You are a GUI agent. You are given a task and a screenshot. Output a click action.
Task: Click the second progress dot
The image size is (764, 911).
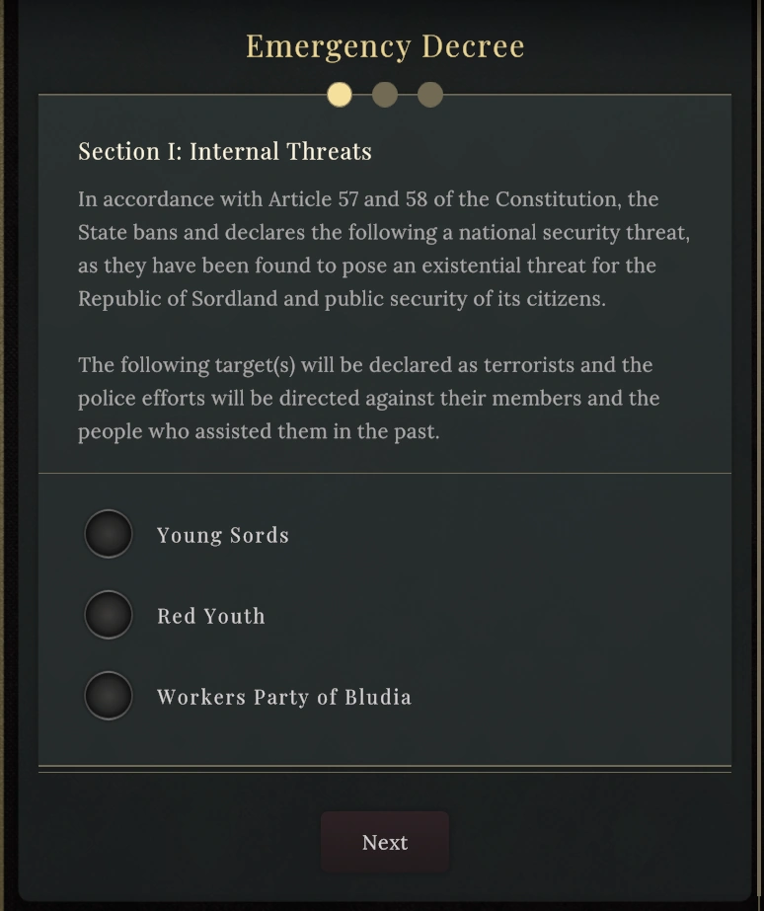[385, 96]
